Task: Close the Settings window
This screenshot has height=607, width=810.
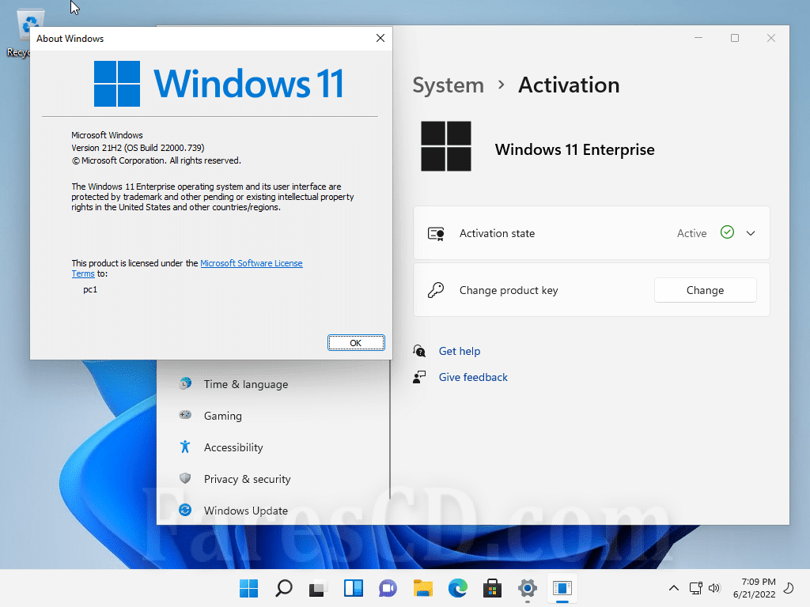Action: pyautogui.click(x=770, y=38)
